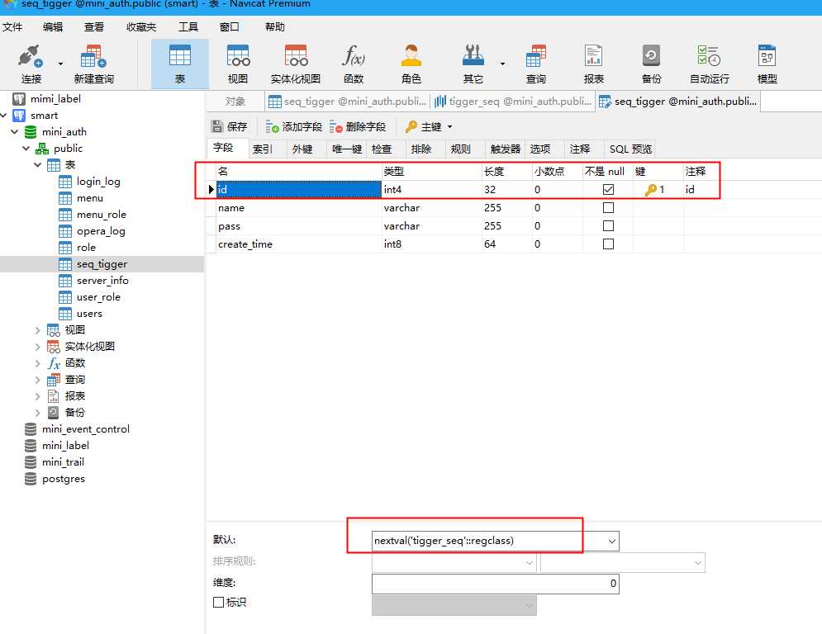Viewport: 822px width, 634px height.
Task: Open the 备份 backup toolbar icon
Action: [x=651, y=64]
